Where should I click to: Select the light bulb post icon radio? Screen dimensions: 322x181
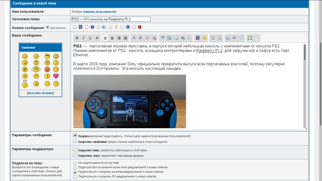pyautogui.click(x=110, y=27)
